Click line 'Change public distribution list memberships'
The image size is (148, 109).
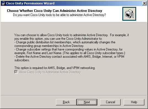click(x=65, y=42)
